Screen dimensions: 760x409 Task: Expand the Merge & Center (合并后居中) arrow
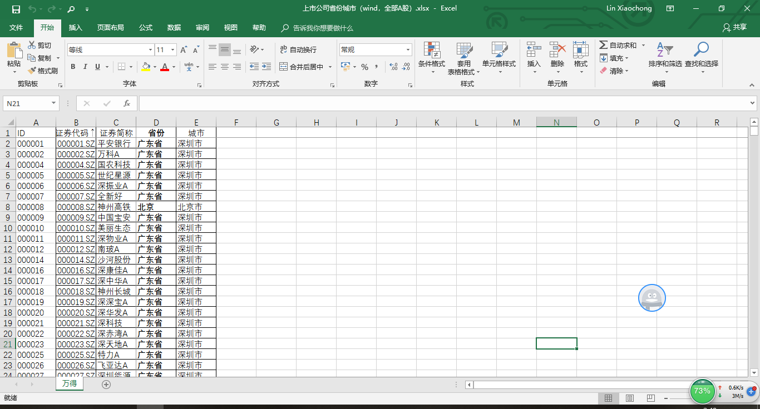pos(330,67)
